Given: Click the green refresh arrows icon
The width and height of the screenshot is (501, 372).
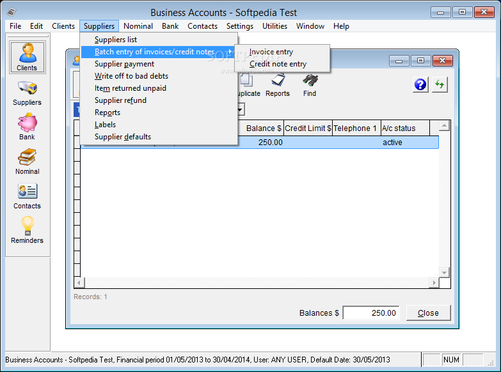Looking at the screenshot, I should click(x=440, y=84).
